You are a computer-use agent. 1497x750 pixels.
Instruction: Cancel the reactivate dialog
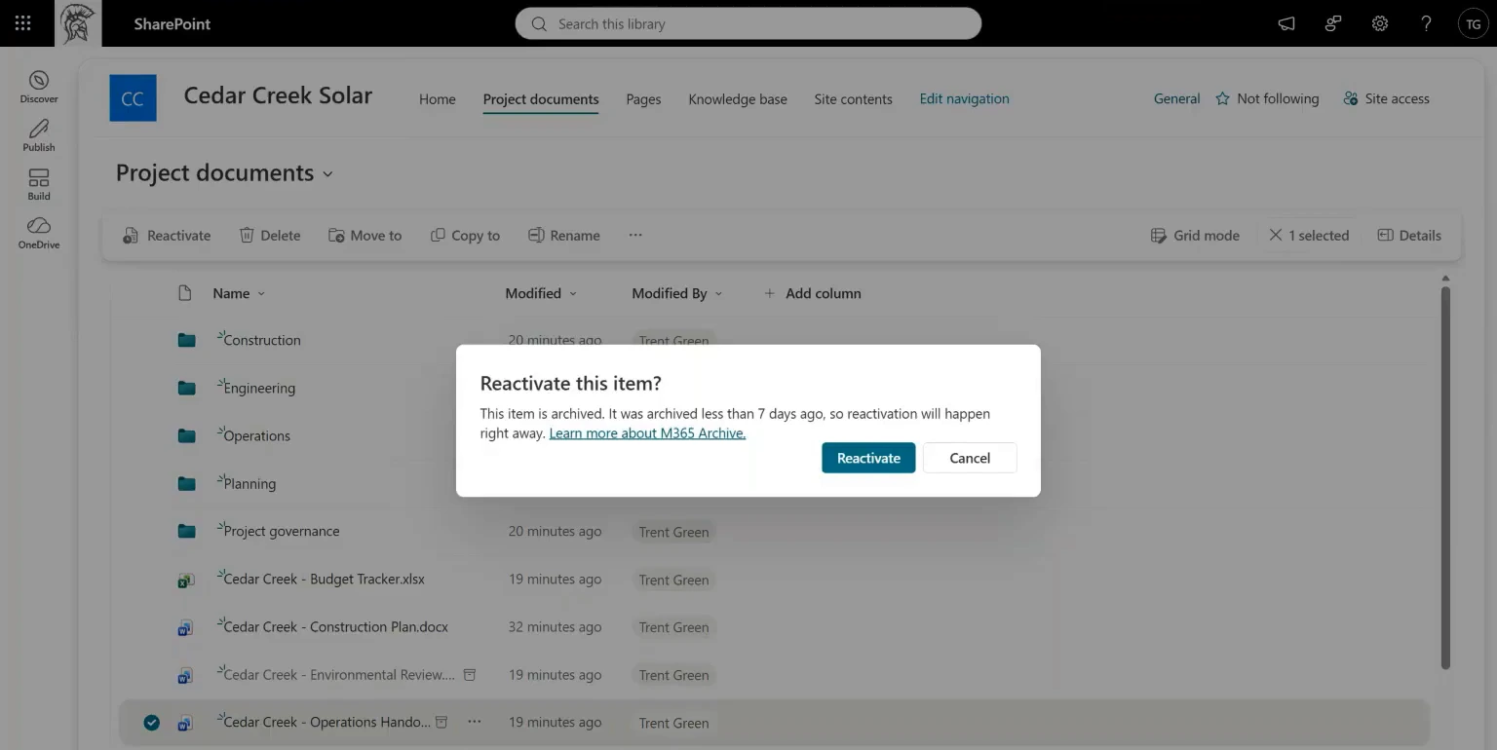[x=970, y=458]
